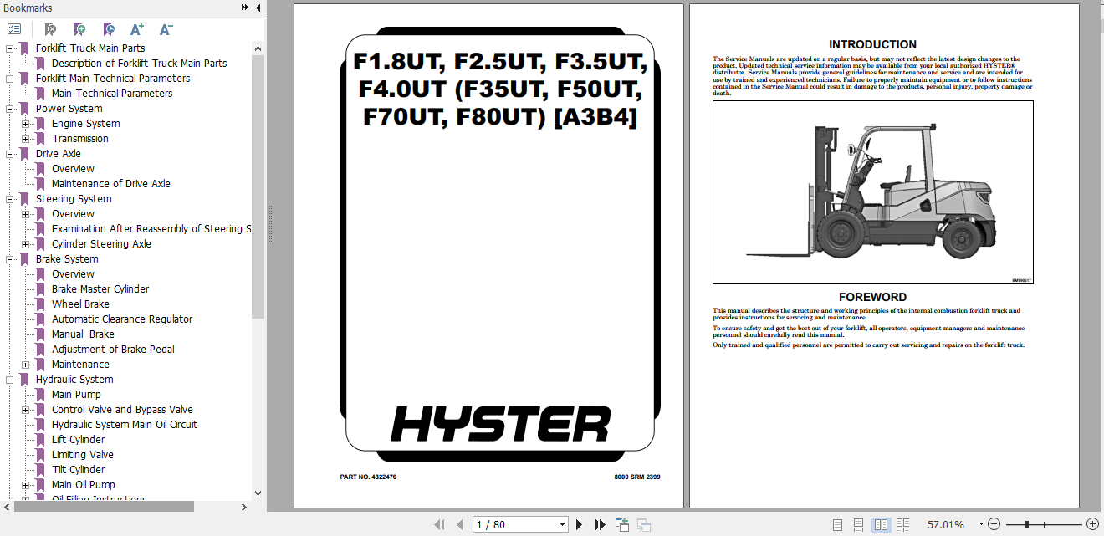This screenshot has width=1104, height=536.
Task: Select single page view mode
Action: tap(836, 524)
